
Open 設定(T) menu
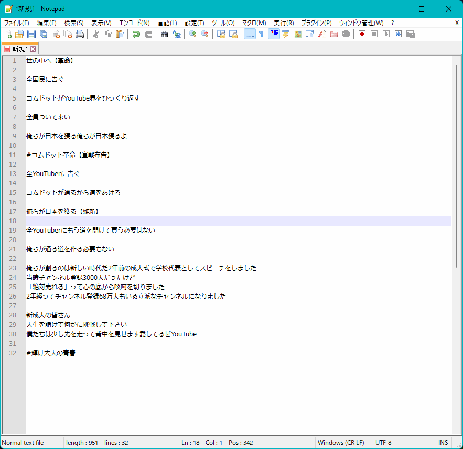[195, 23]
